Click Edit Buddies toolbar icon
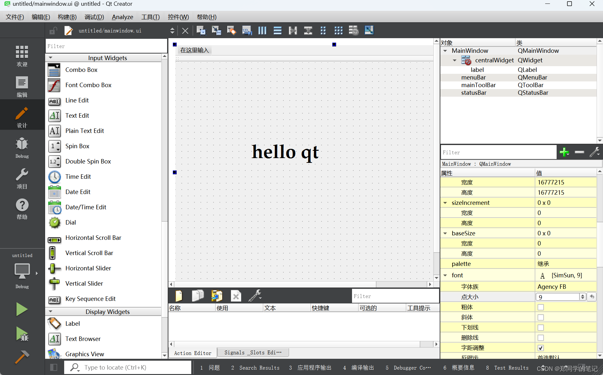Image resolution: width=603 pixels, height=375 pixels. coord(231,31)
